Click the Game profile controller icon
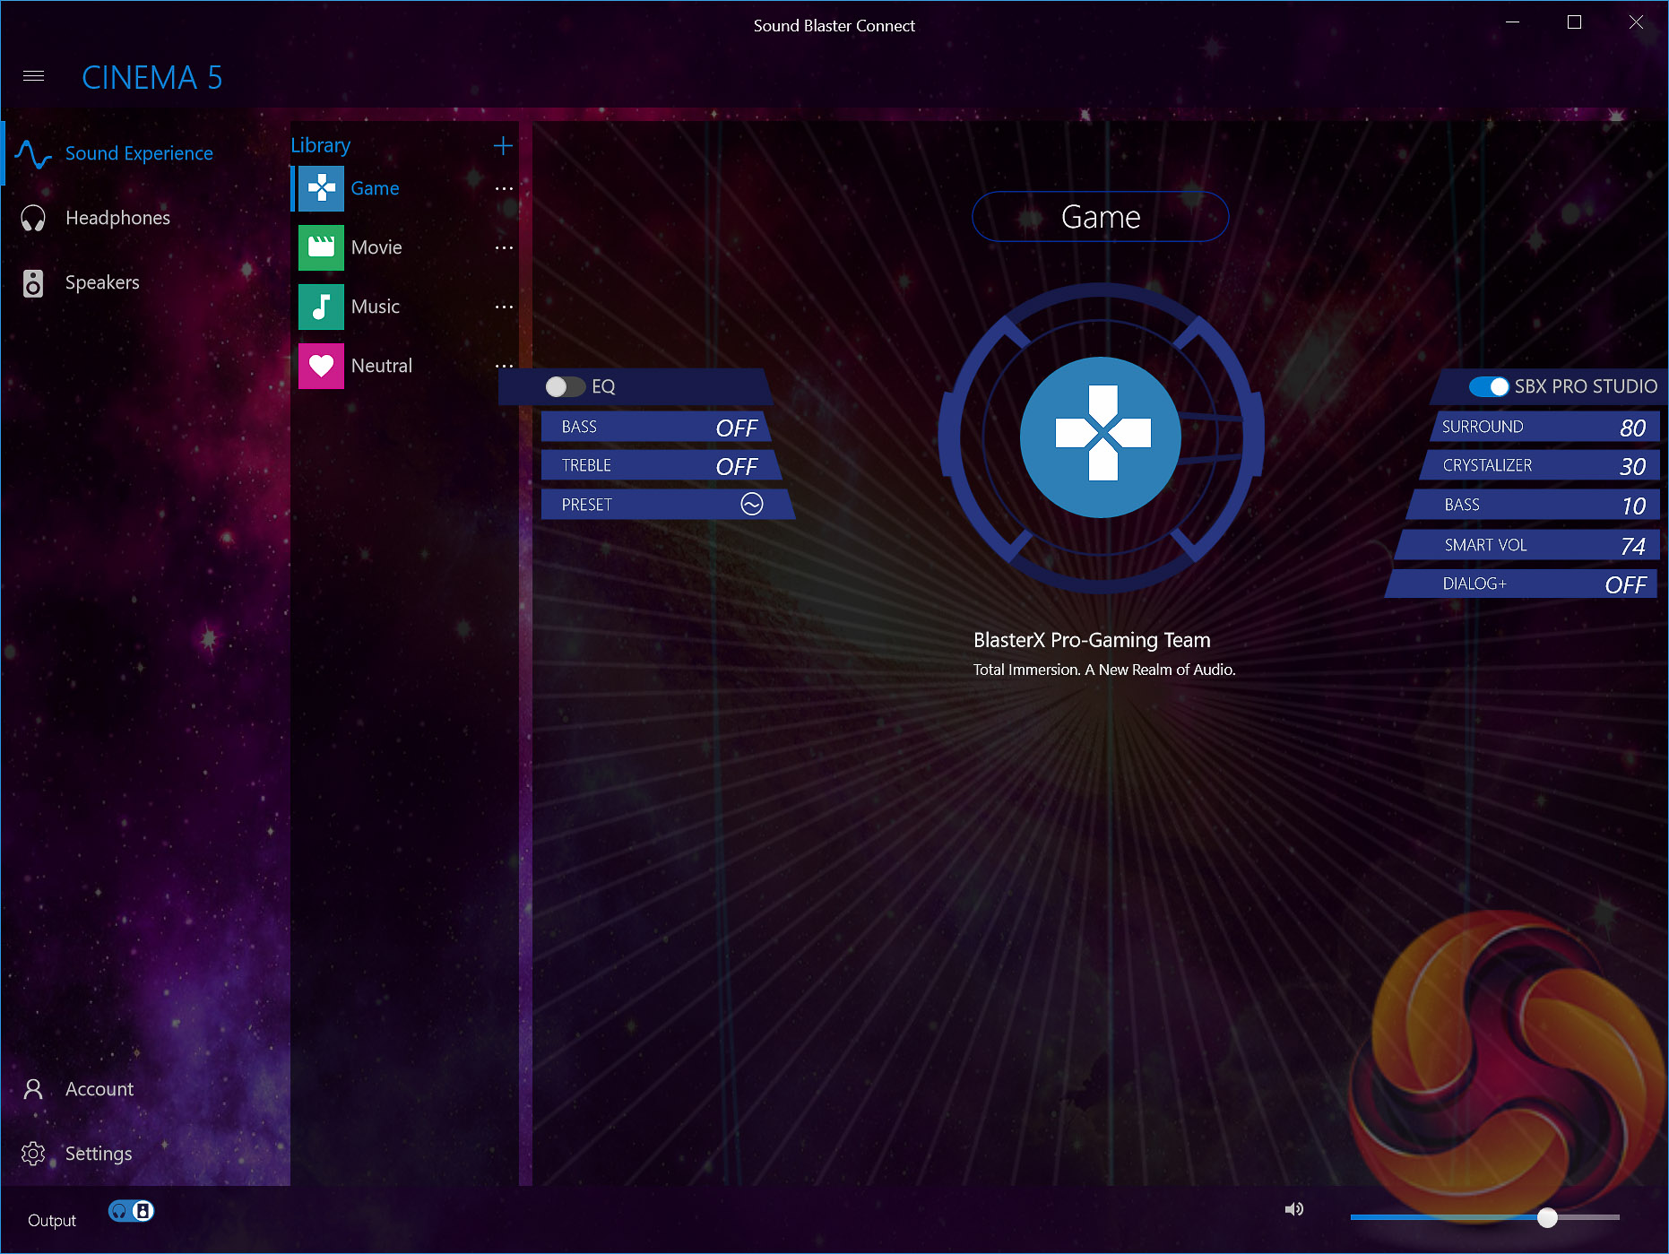Screen dimensions: 1669x1254 (321, 188)
